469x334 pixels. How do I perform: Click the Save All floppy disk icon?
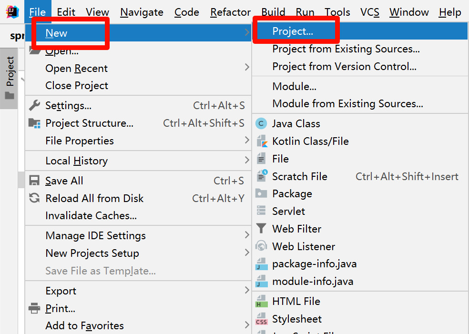34,181
